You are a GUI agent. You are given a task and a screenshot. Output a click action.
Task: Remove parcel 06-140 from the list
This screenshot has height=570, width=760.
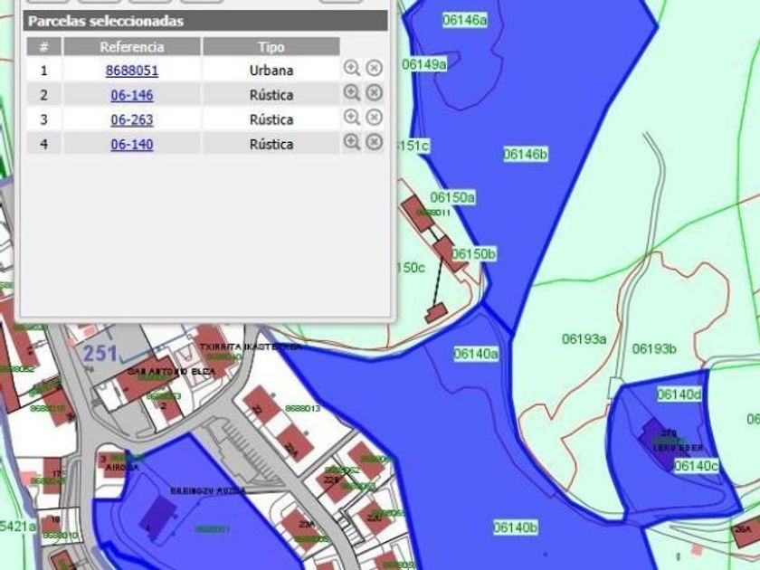tap(375, 142)
